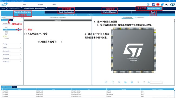176x99 pixels.
Task: Select the A->Z tab
Action: (11, 20)
